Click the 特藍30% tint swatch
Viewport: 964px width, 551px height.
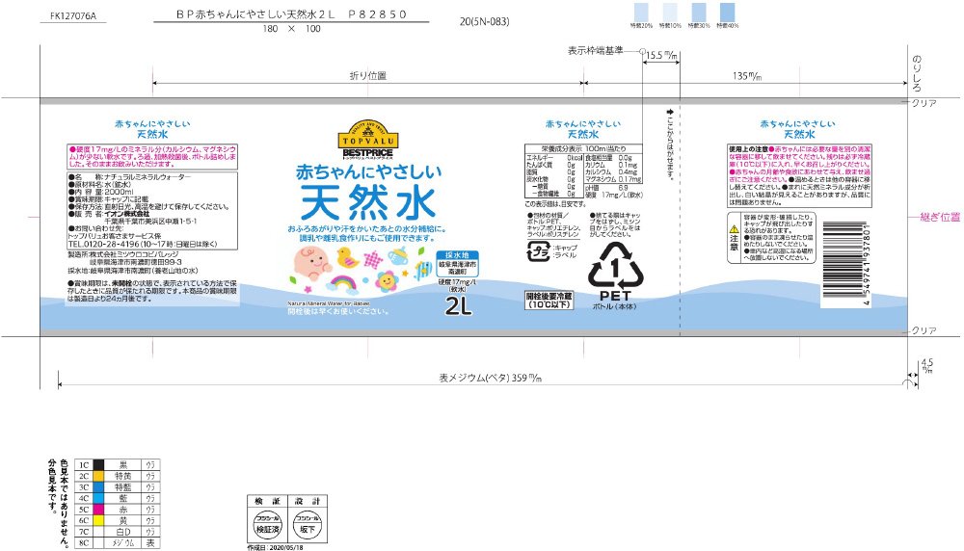699,13
